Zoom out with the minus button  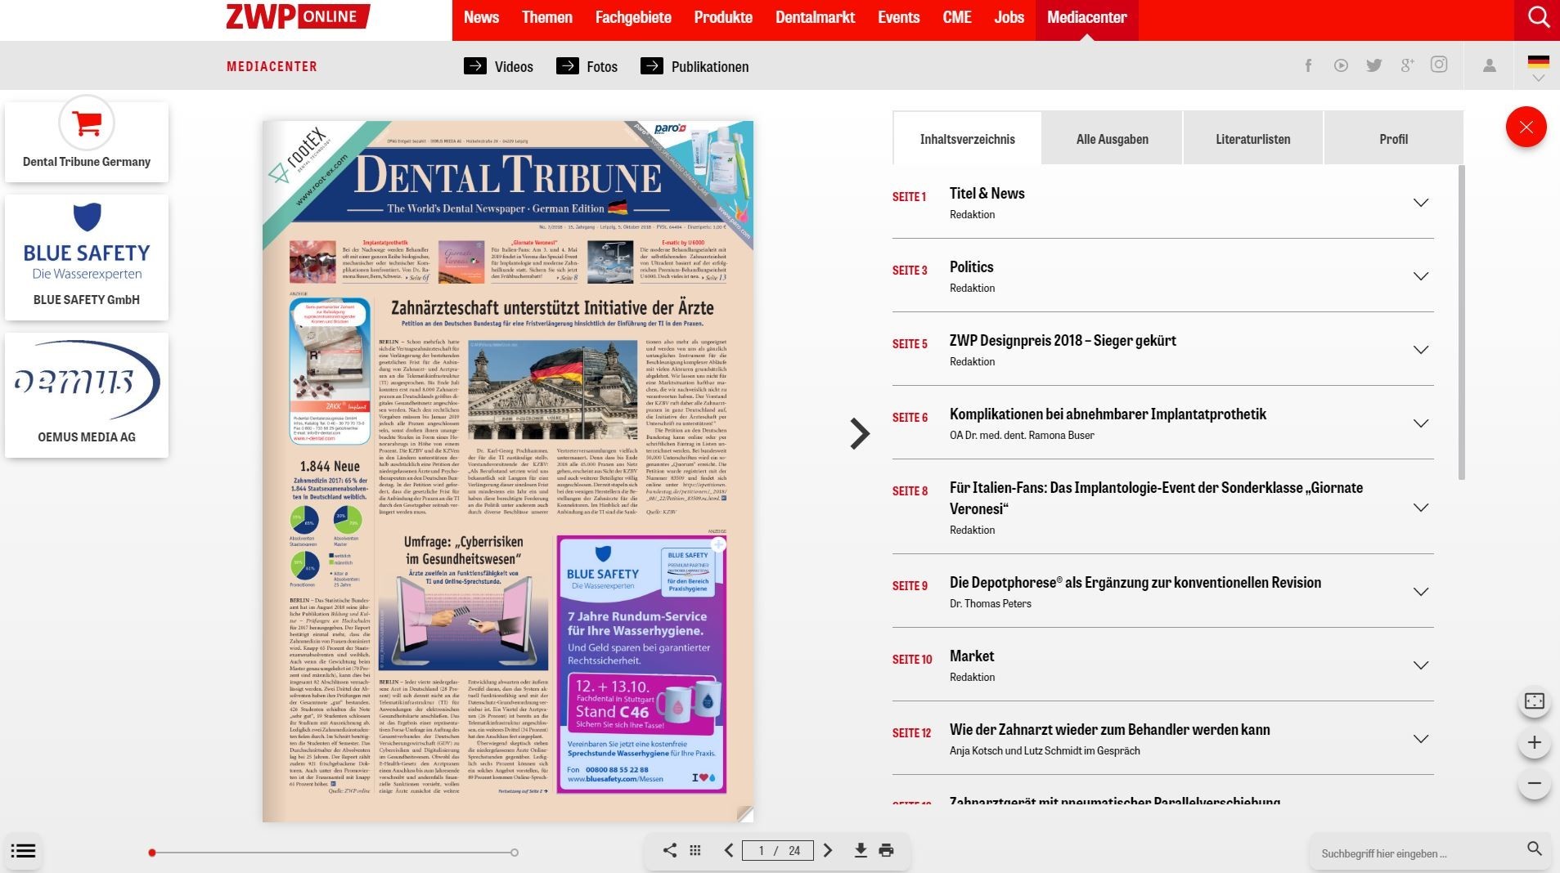tap(1534, 783)
